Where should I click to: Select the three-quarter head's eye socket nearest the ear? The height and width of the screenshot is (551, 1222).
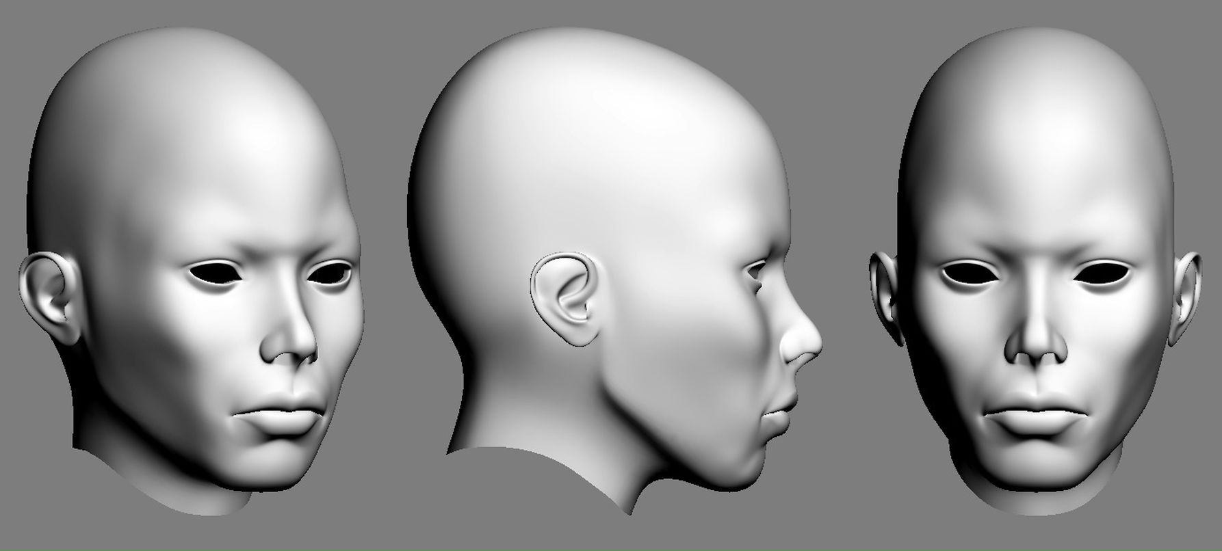(212, 273)
